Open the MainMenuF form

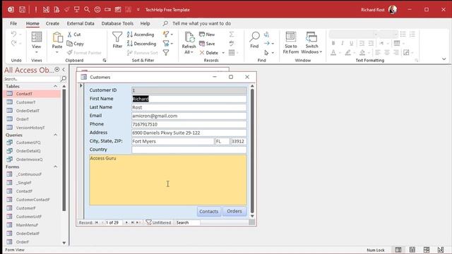[27, 225]
